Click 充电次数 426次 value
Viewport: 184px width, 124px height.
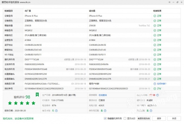coord(101,105)
